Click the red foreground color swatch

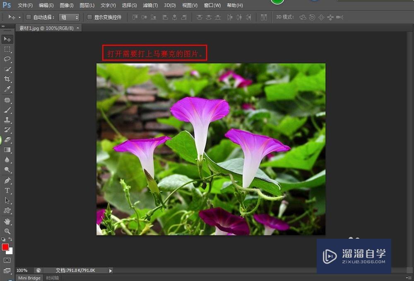pos(5,247)
